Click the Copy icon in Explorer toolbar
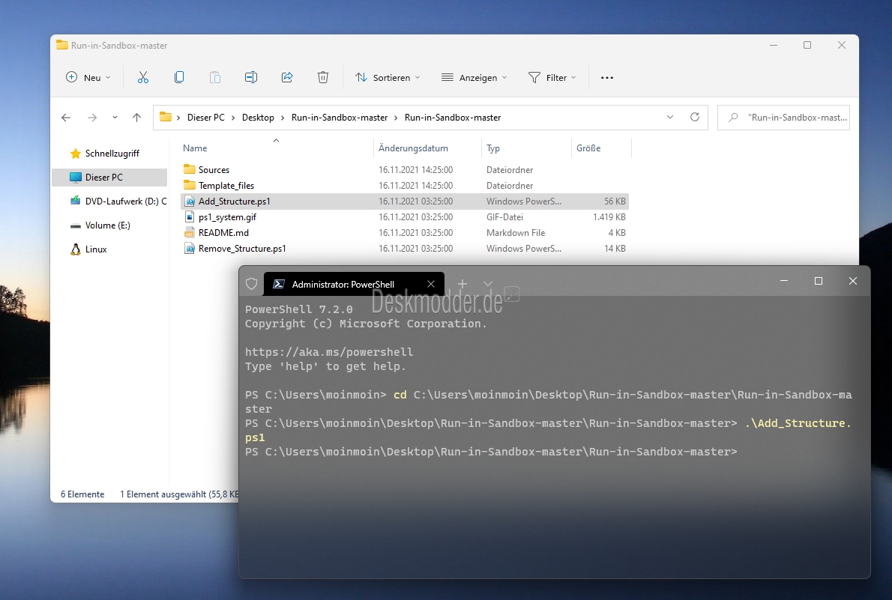This screenshot has height=600, width=892. [178, 77]
